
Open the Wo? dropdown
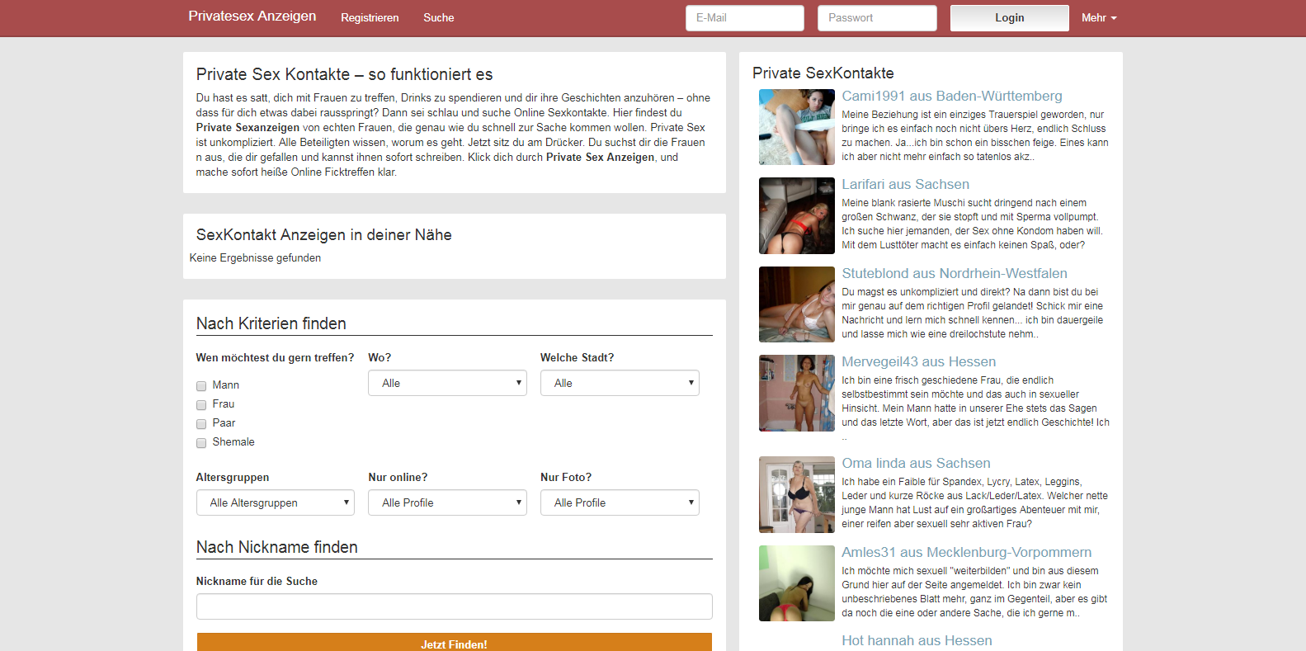point(447,383)
